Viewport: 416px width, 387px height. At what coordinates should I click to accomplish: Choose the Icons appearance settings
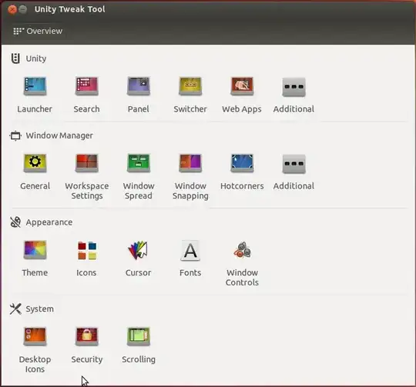86,259
